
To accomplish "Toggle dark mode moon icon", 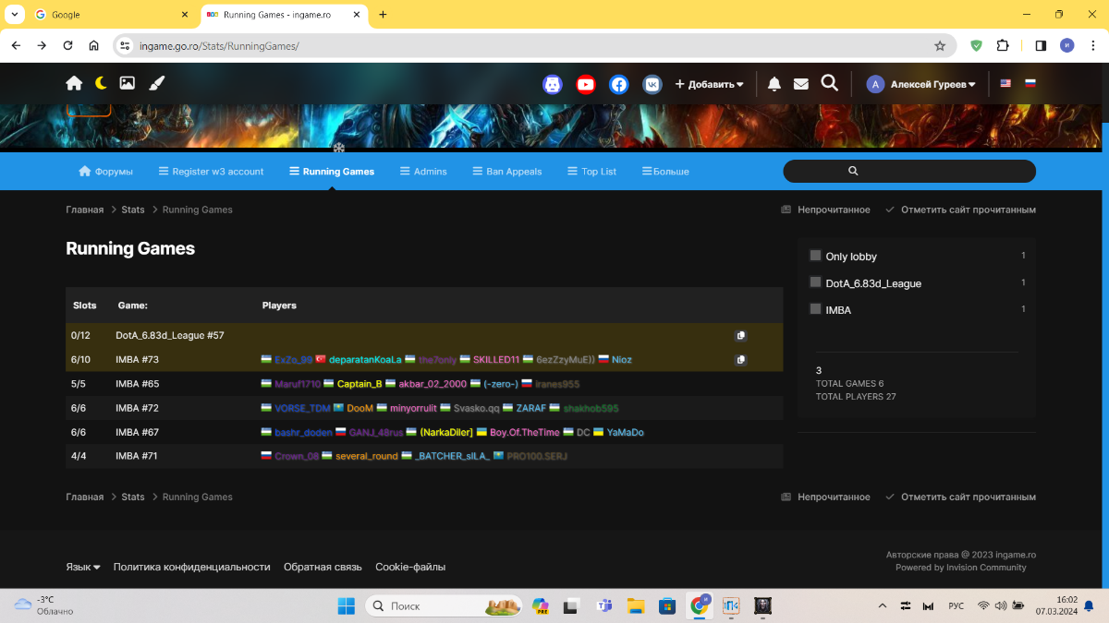I will [x=101, y=83].
